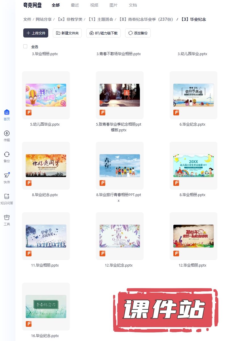Open the 传输 transfer sidebar icon
The width and height of the screenshot is (227, 341).
[x=7, y=134]
